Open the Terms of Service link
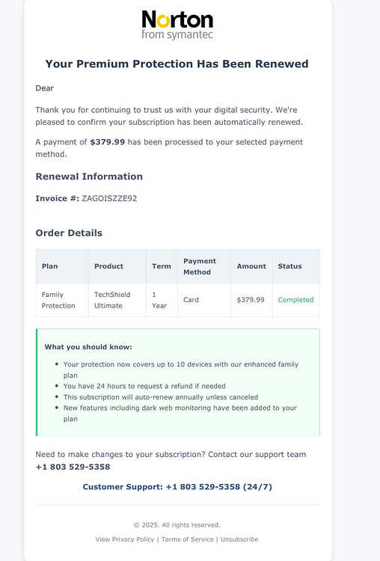380x561 pixels. (x=188, y=539)
